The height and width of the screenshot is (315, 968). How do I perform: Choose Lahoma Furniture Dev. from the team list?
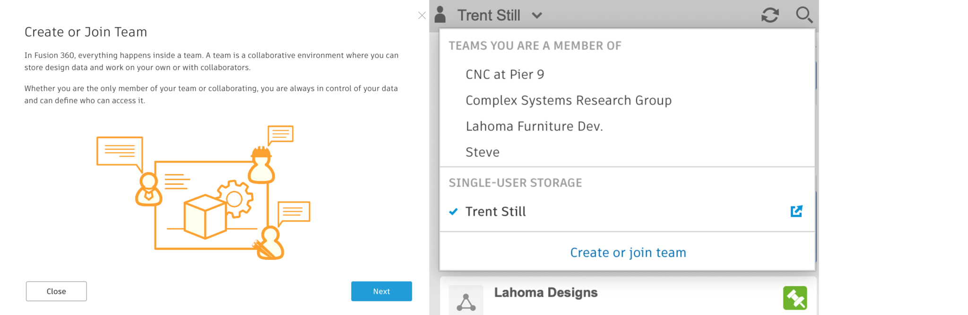pyautogui.click(x=534, y=126)
